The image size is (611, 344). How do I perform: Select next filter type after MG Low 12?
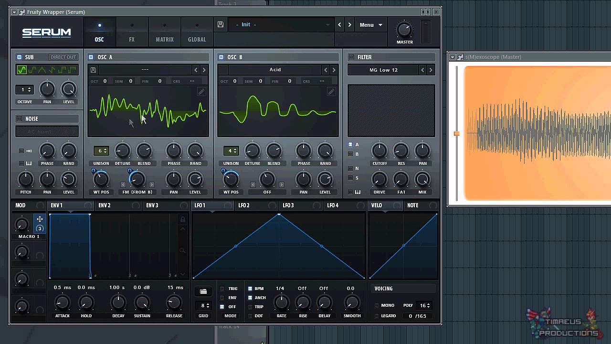pyautogui.click(x=431, y=70)
